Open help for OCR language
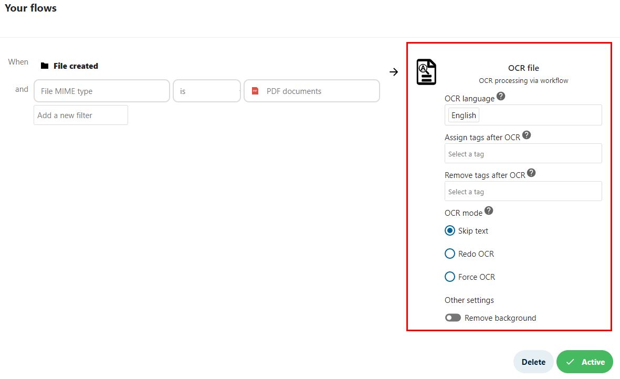Image resolution: width=620 pixels, height=379 pixels. point(501,96)
